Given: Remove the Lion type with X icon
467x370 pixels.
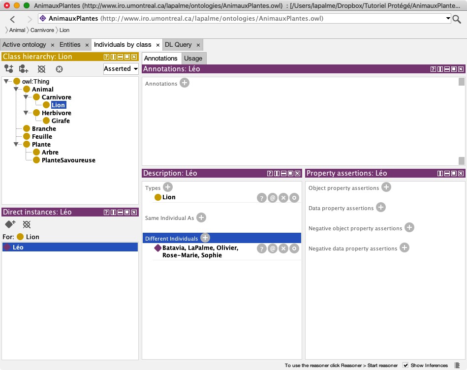Looking at the screenshot, I should pyautogui.click(x=283, y=198).
